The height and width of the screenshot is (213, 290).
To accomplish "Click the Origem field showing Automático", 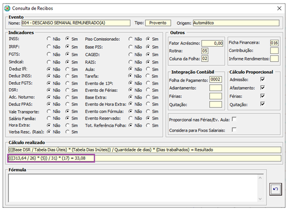I will tap(236, 23).
